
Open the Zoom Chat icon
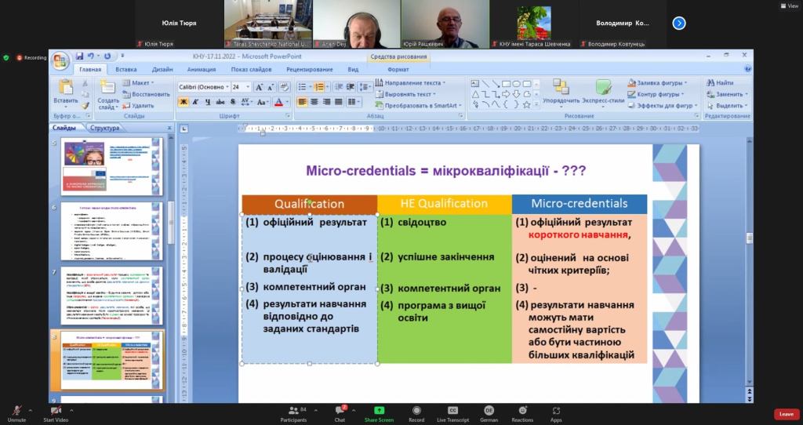point(340,411)
